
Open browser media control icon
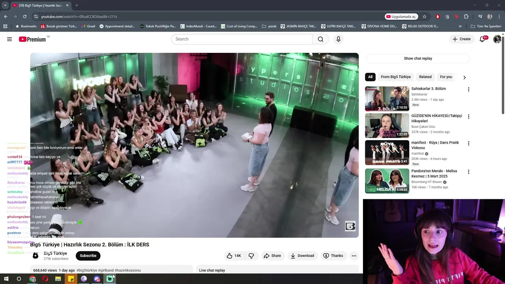tap(480, 17)
